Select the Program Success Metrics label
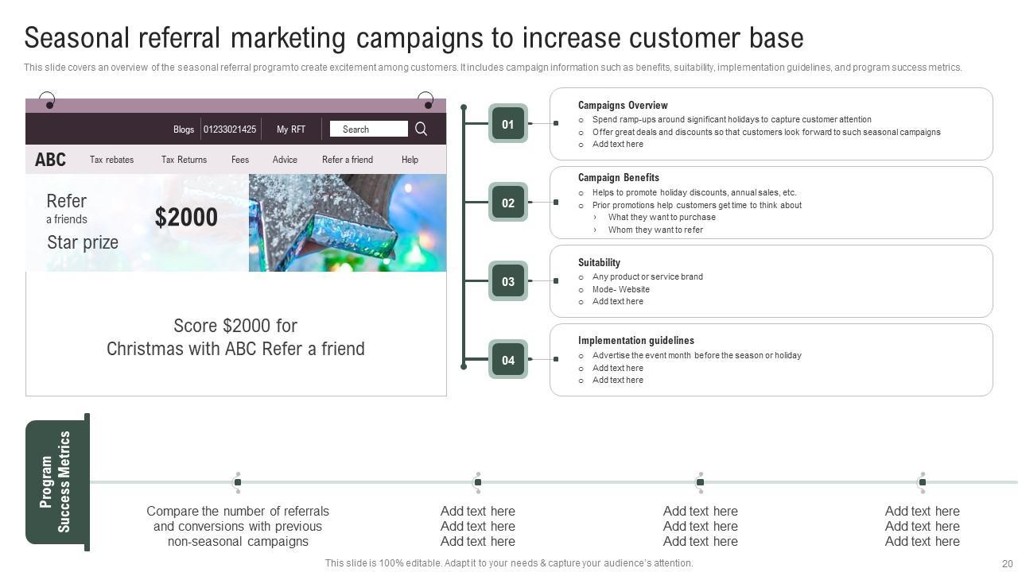The image size is (1018, 572). point(56,481)
